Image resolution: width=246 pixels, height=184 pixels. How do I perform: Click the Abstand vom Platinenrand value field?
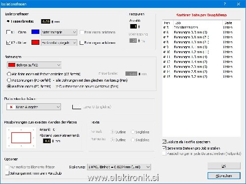(x=47, y=141)
